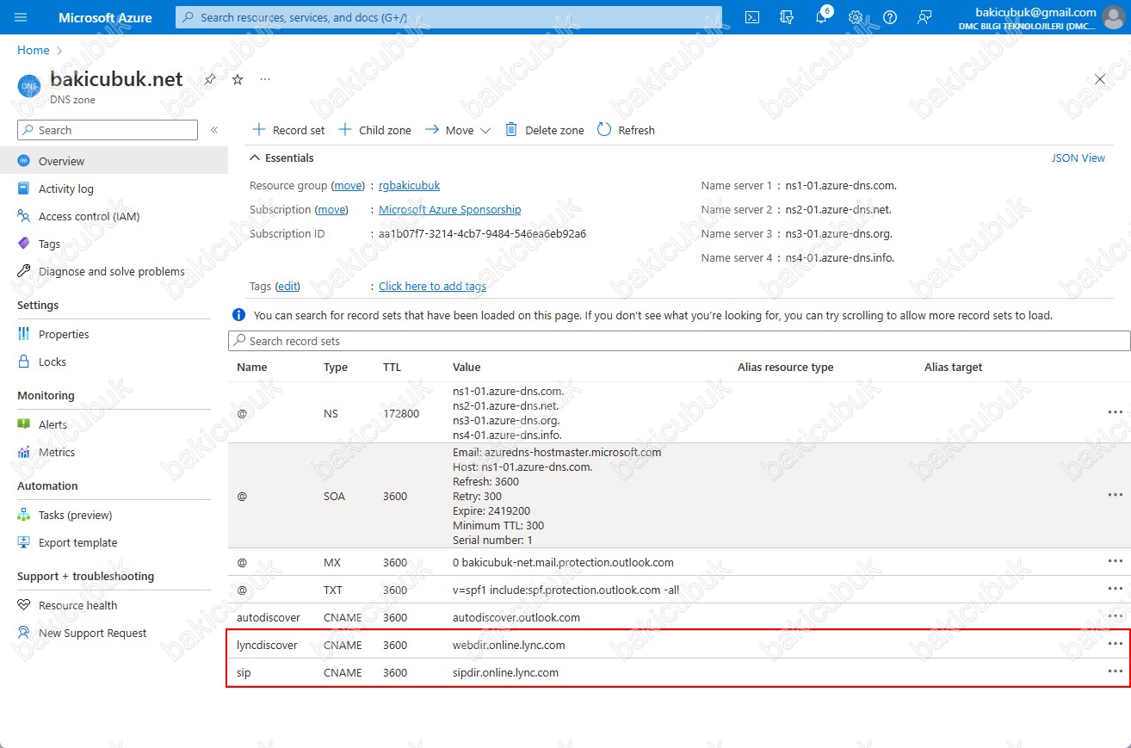Screen dimensions: 1131x748
Task: Collapse the left sidebar menu
Action: click(x=214, y=130)
